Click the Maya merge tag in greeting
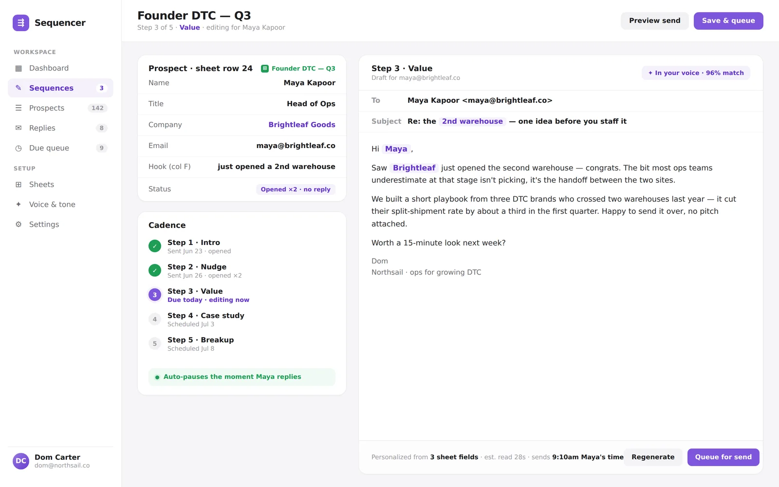 [x=396, y=149]
